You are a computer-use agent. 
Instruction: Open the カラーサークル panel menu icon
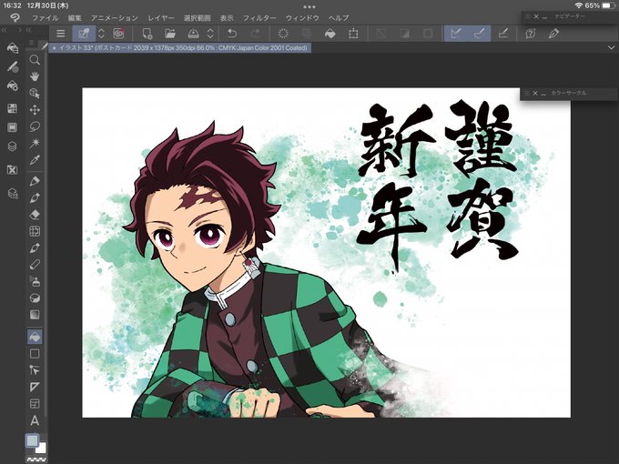[x=527, y=93]
